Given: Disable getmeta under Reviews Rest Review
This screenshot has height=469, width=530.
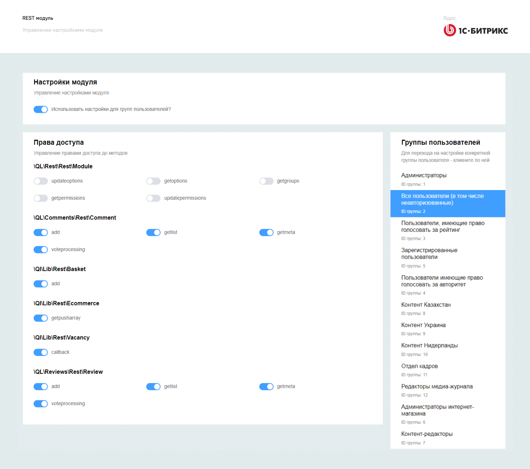Looking at the screenshot, I should 266,386.
